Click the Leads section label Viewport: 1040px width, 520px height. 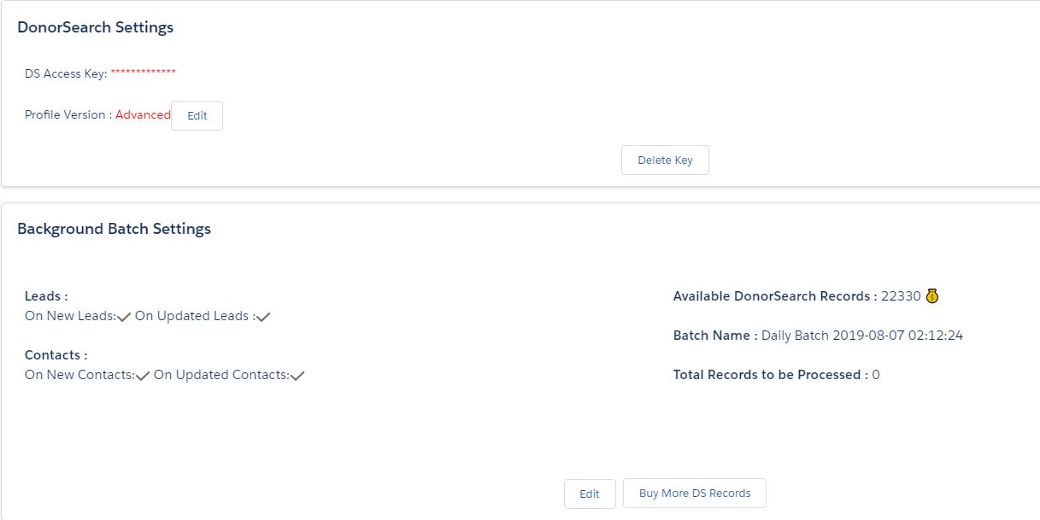[46, 296]
